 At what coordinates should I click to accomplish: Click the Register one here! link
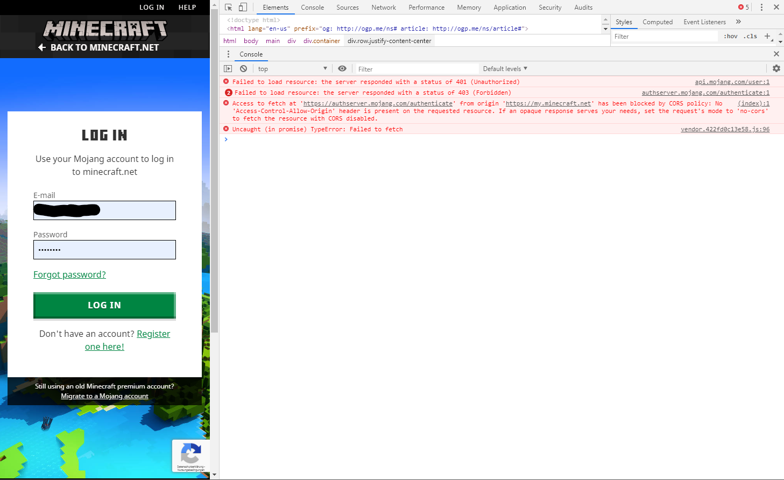(128, 340)
